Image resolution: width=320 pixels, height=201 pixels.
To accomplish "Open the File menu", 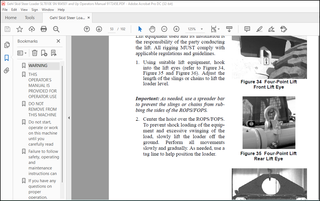I will coord(5,10).
